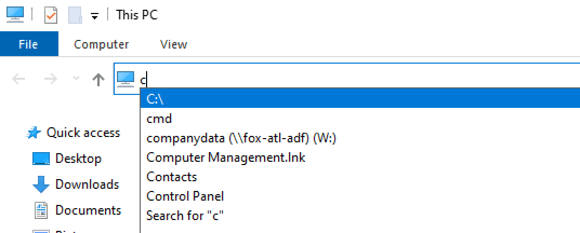Switch to the View ribbon tab
Screen dimensions: 580x233
pyautogui.click(x=174, y=45)
